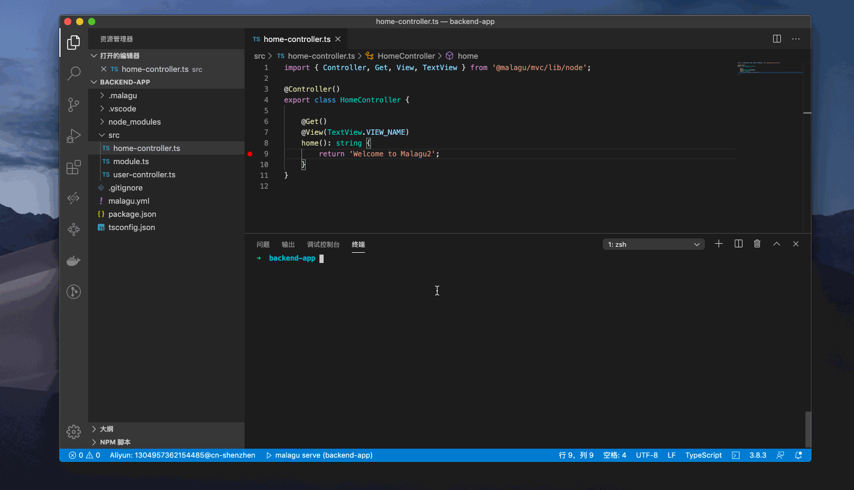Click the LF end-of-line indicator
The image size is (854, 490).
click(x=671, y=455)
